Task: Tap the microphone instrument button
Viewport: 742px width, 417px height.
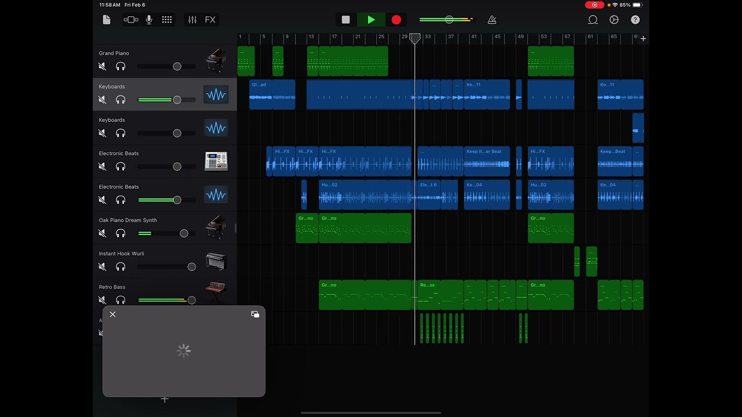Action: tap(149, 20)
